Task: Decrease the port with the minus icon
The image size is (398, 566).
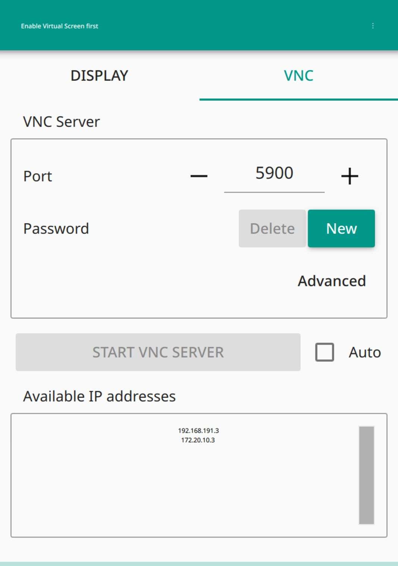Action: [x=199, y=176]
